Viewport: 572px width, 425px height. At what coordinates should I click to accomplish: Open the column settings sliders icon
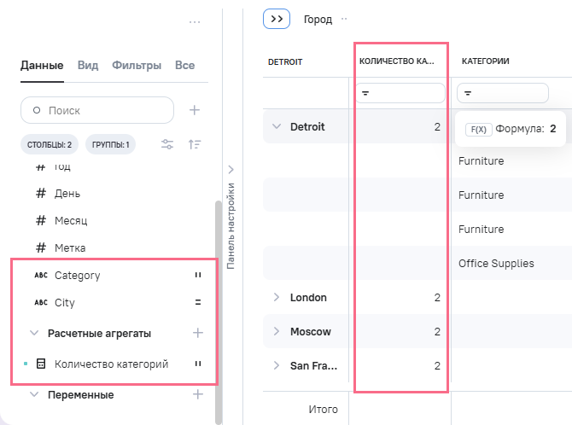tap(168, 145)
